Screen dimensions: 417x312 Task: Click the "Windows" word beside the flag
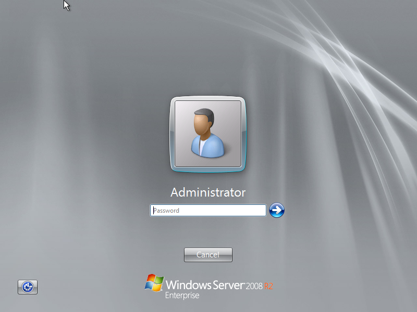click(x=188, y=285)
